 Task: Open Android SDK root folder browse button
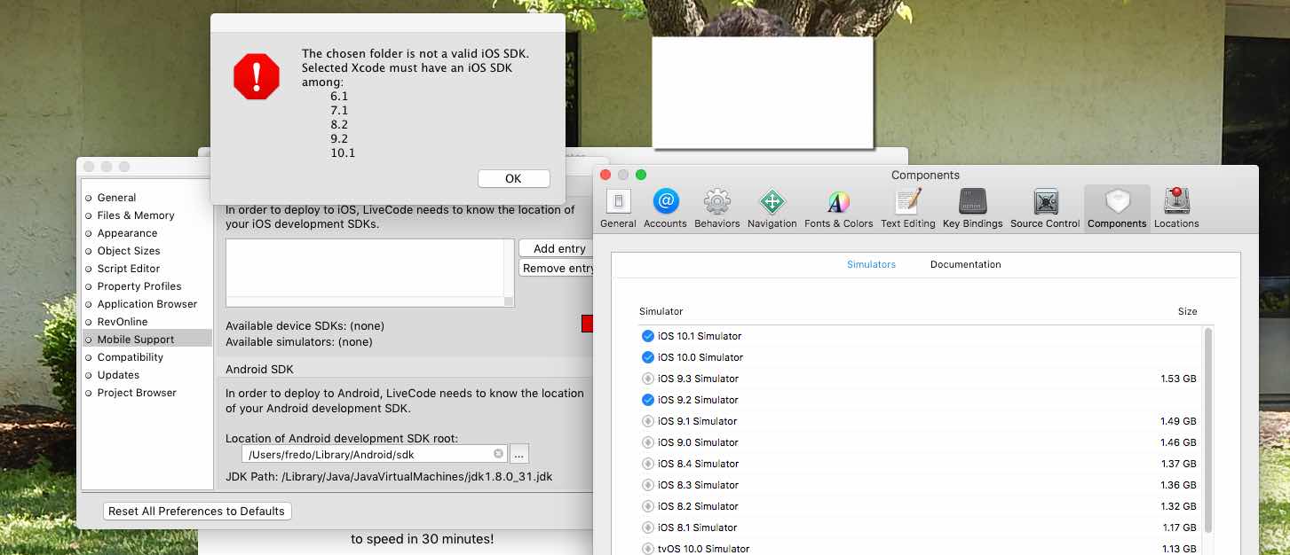[x=520, y=454]
